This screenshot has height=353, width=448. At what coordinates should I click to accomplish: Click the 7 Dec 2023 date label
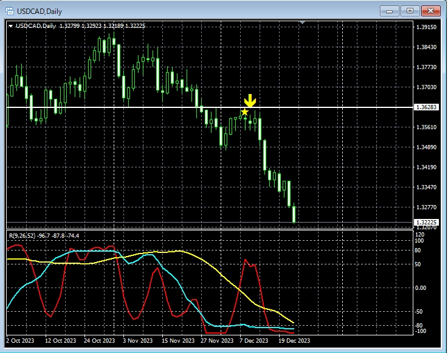click(x=253, y=341)
